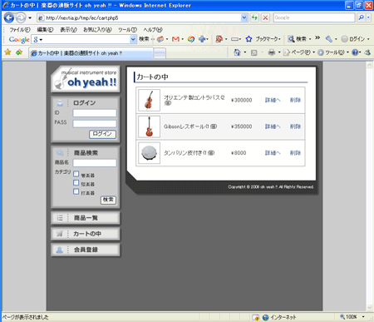This screenshot has height=322, width=374.
Task: Click the oh yeah!! store logo
Action: point(86,79)
